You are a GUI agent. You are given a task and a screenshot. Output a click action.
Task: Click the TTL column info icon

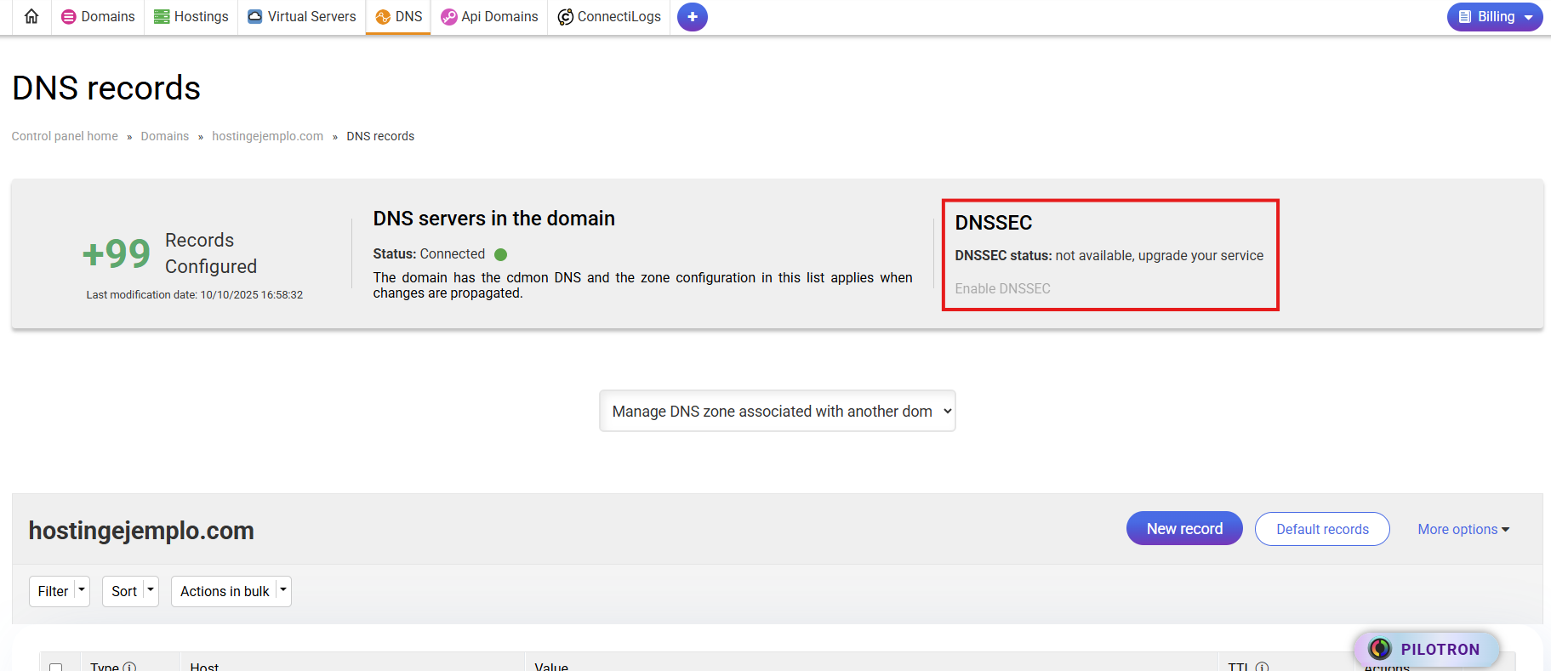tap(1262, 667)
